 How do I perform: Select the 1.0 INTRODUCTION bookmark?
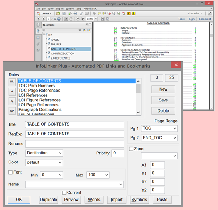pos(63,53)
